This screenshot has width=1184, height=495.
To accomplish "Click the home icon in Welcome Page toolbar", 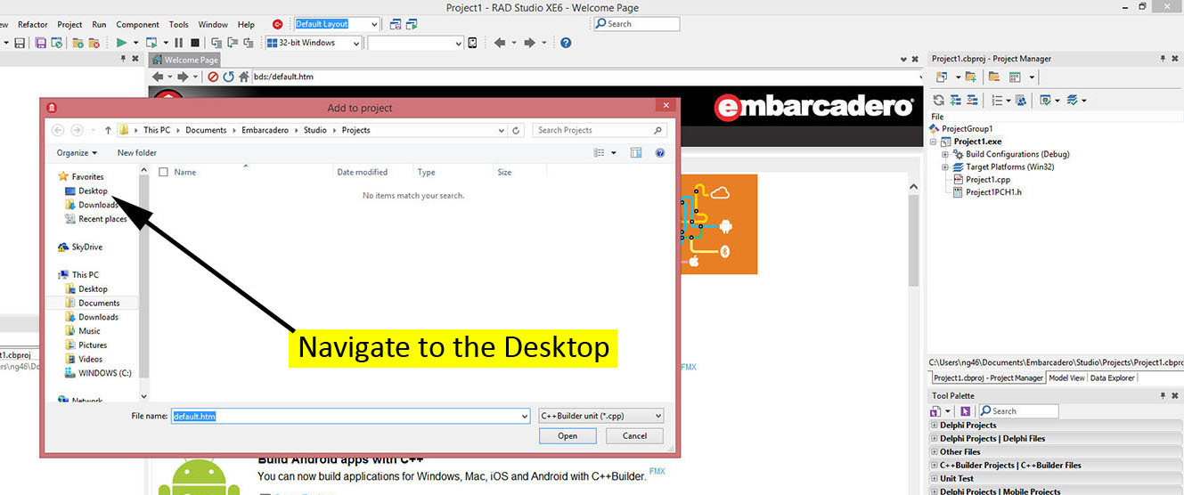I will tap(243, 77).
